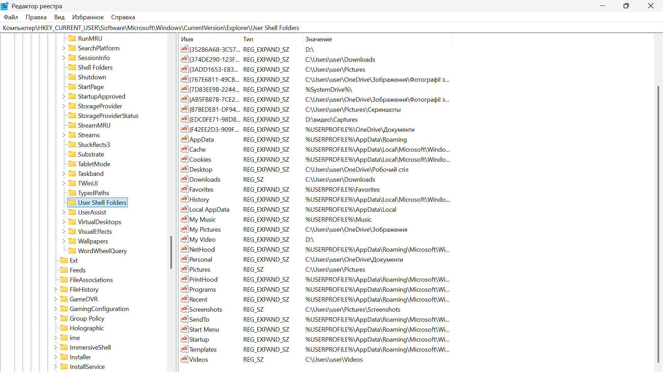Select the icon beside the Downloads value

click(x=184, y=179)
